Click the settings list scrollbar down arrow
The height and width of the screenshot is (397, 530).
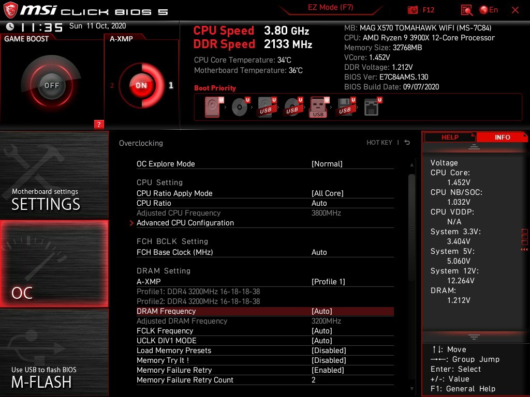tap(411, 389)
